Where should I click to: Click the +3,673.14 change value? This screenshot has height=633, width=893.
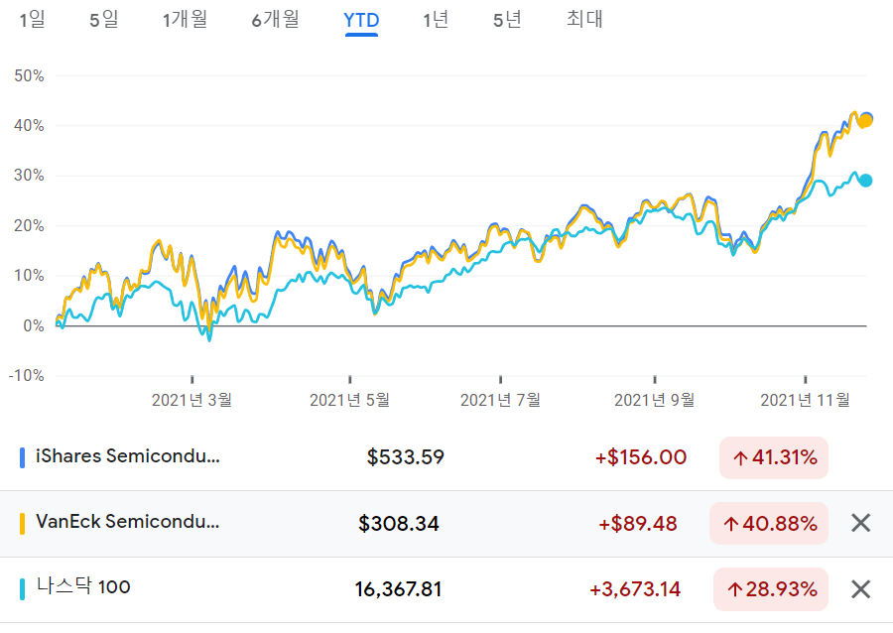point(635,589)
